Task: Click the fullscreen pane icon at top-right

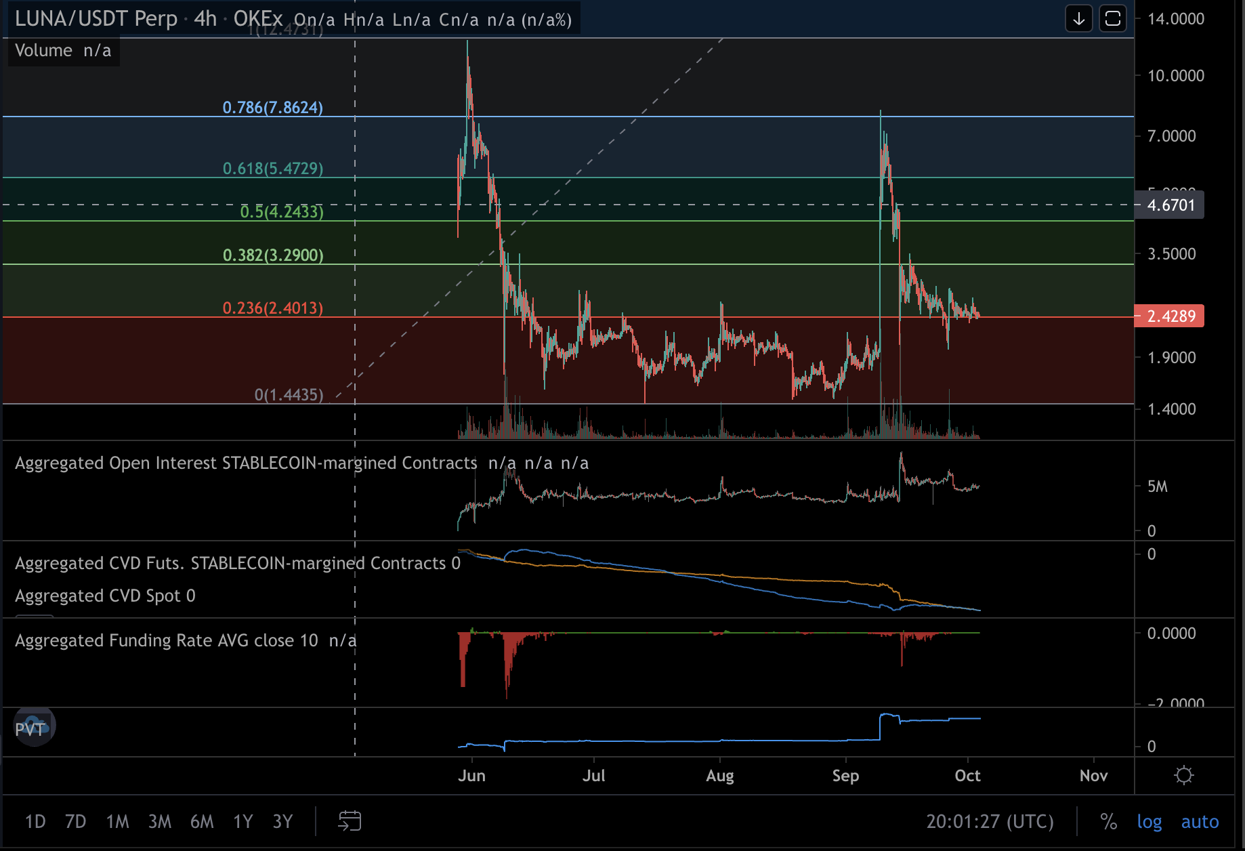Action: tap(1112, 18)
